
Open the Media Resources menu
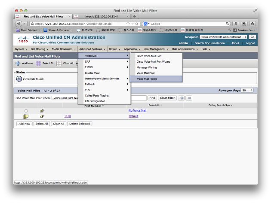[64, 49]
